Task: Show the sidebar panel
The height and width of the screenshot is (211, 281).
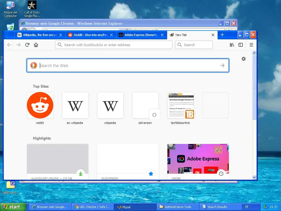Action: click(x=241, y=45)
